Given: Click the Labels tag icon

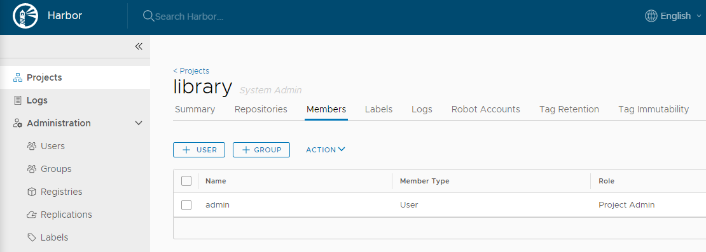Looking at the screenshot, I should pos(32,237).
